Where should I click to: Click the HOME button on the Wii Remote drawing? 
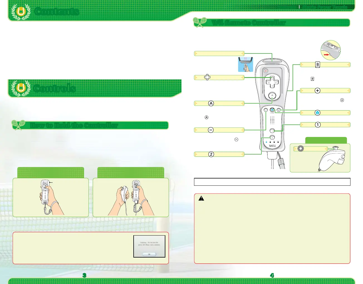pyautogui.click(x=272, y=110)
